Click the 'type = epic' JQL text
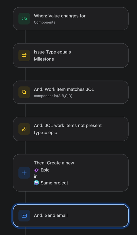This screenshot has width=137, height=235. click(x=45, y=133)
